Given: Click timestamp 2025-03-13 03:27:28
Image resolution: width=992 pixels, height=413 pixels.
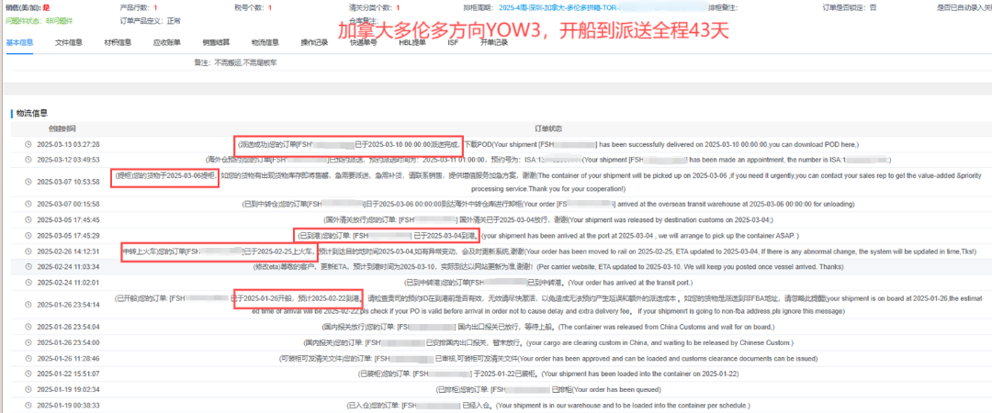Looking at the screenshot, I should (x=68, y=144).
